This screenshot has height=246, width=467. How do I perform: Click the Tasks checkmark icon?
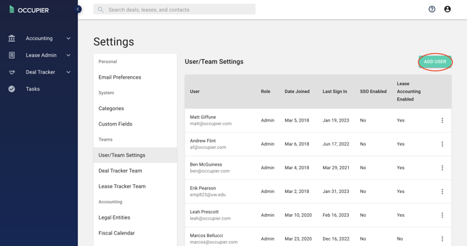[12, 89]
